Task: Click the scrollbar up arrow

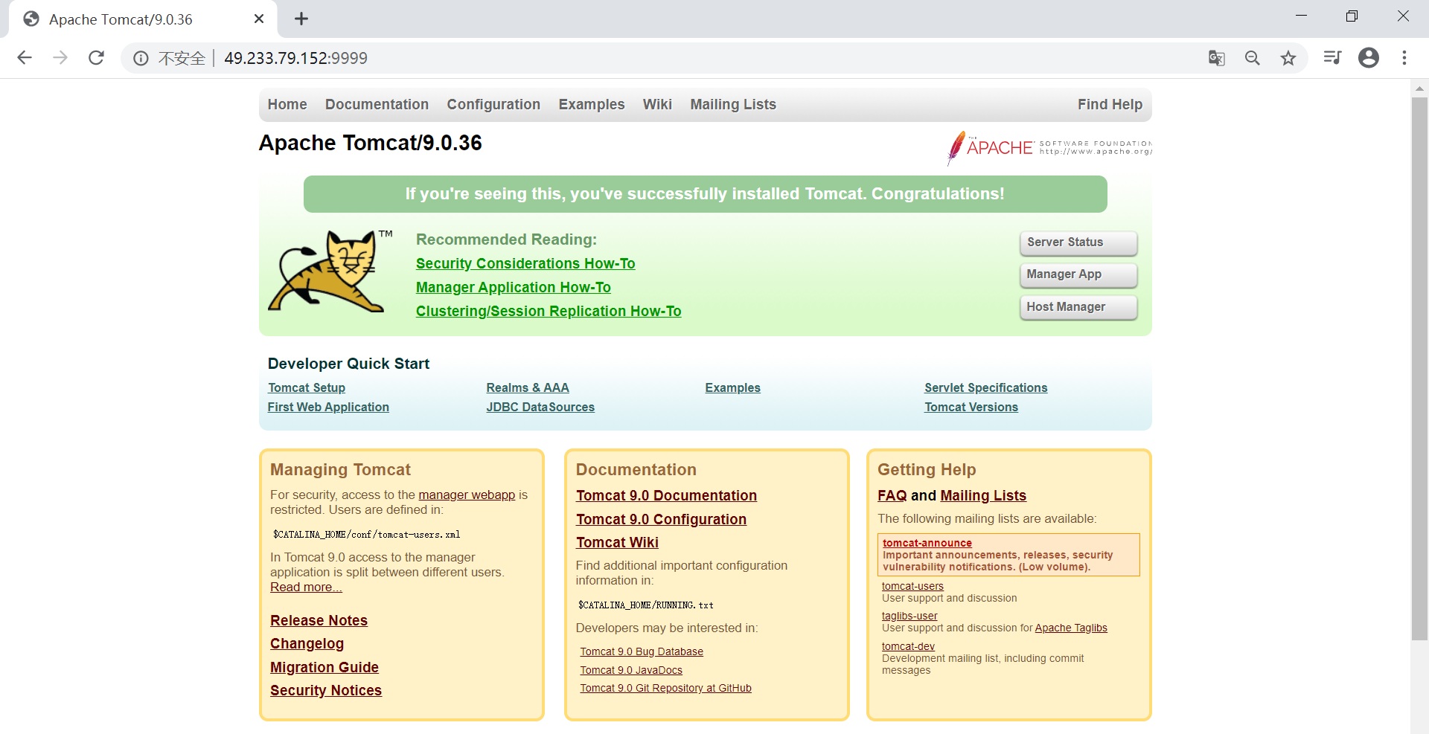Action: click(1419, 88)
